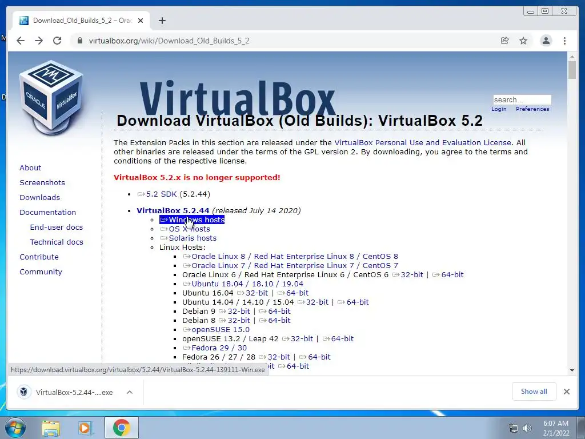Screen dimensions: 585x439
Task: Open the VirtualBox 5.2.44 heading link
Action: click(x=173, y=210)
